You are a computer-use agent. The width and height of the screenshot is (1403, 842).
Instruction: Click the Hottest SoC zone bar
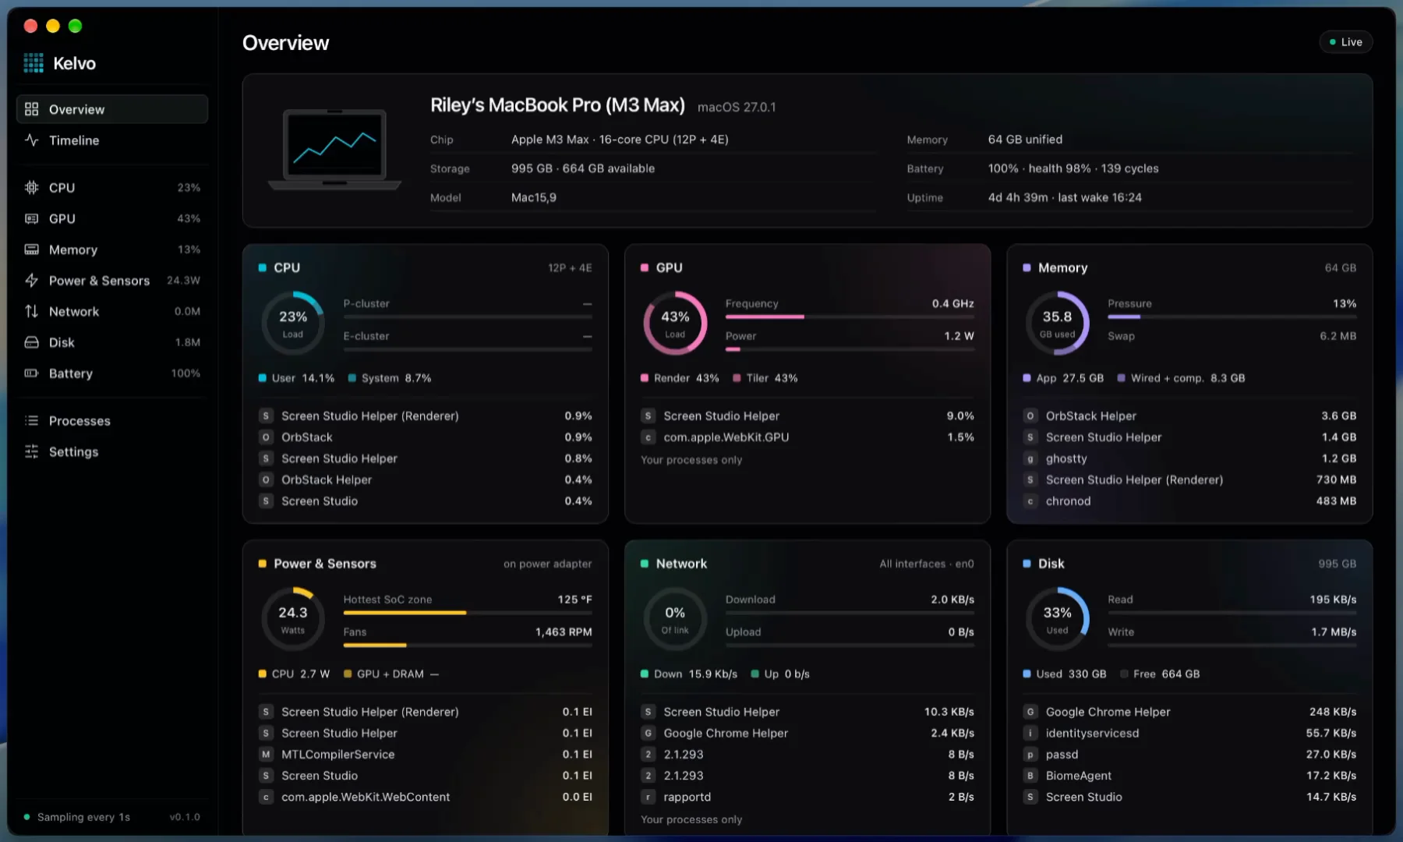point(468,613)
